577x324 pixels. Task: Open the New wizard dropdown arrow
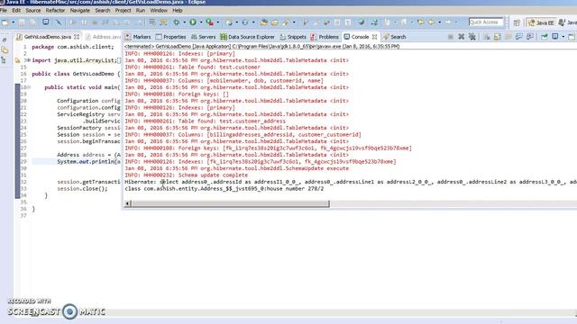coord(13,22)
